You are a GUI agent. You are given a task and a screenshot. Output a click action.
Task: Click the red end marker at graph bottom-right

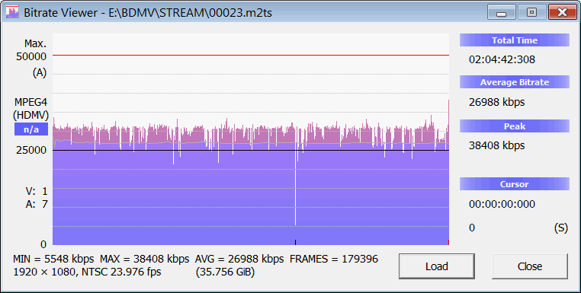448,242
